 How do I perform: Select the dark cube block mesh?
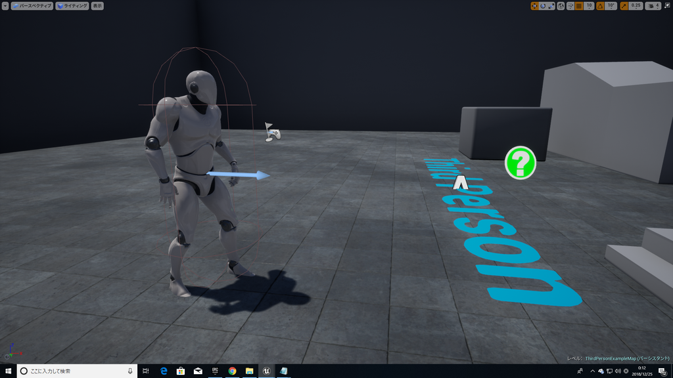pyautogui.click(x=505, y=134)
